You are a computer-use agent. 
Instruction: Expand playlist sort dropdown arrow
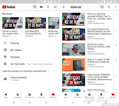click(48, 71)
